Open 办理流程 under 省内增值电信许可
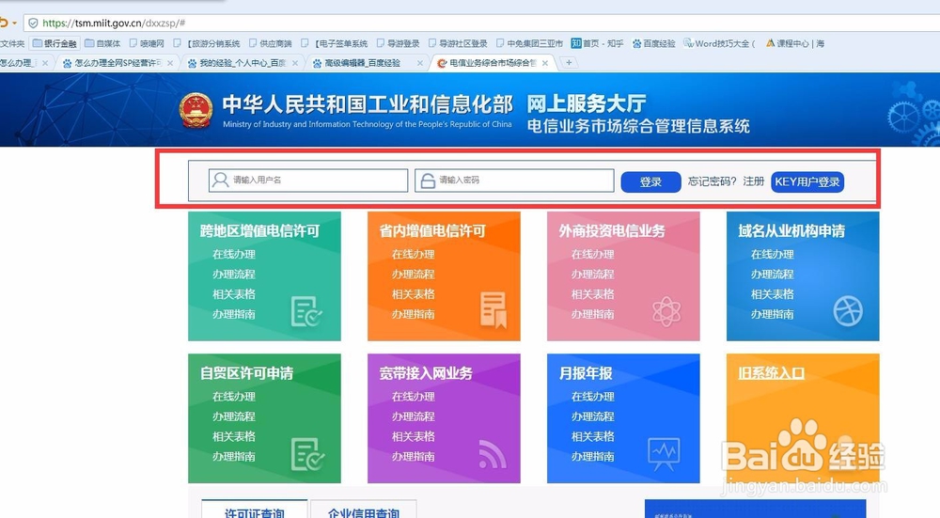This screenshot has height=518, width=940. point(413,274)
